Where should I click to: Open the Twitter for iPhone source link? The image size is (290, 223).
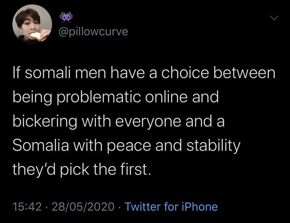coord(171,207)
